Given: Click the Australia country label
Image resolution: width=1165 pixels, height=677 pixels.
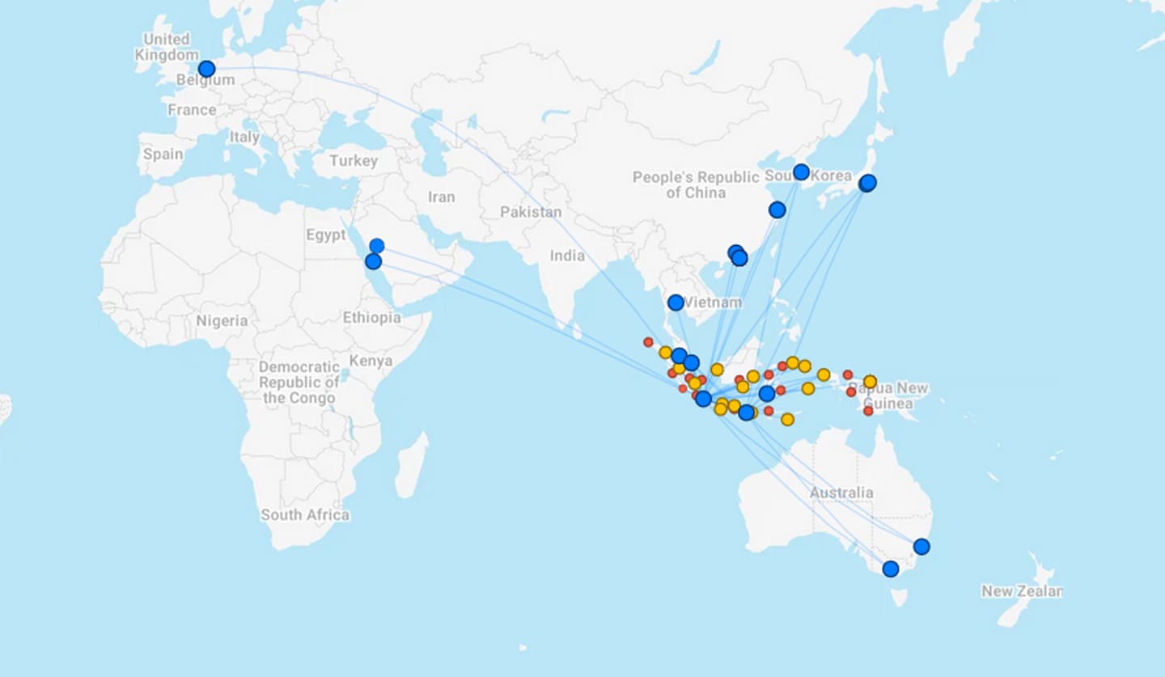Looking at the screenshot, I should [841, 493].
